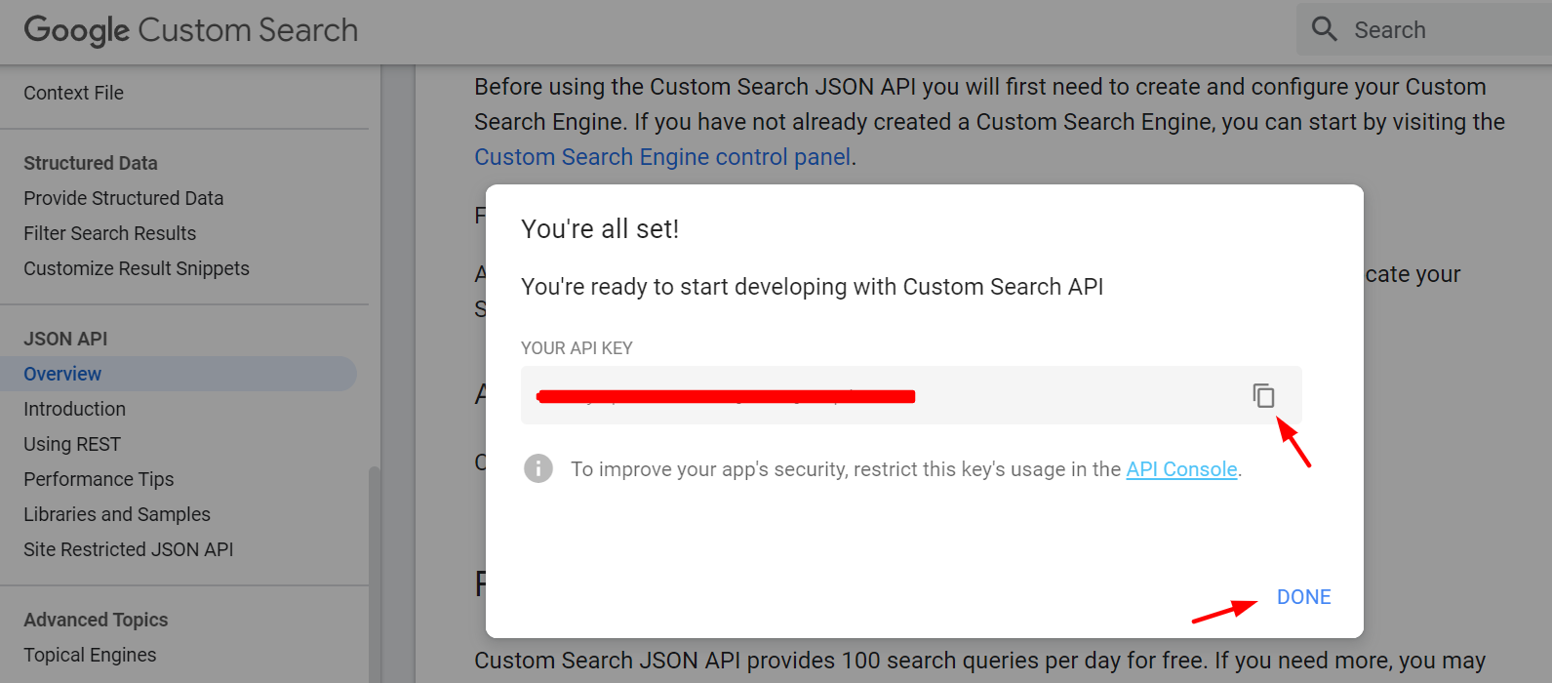Open Customize Result Snippets page

137,268
